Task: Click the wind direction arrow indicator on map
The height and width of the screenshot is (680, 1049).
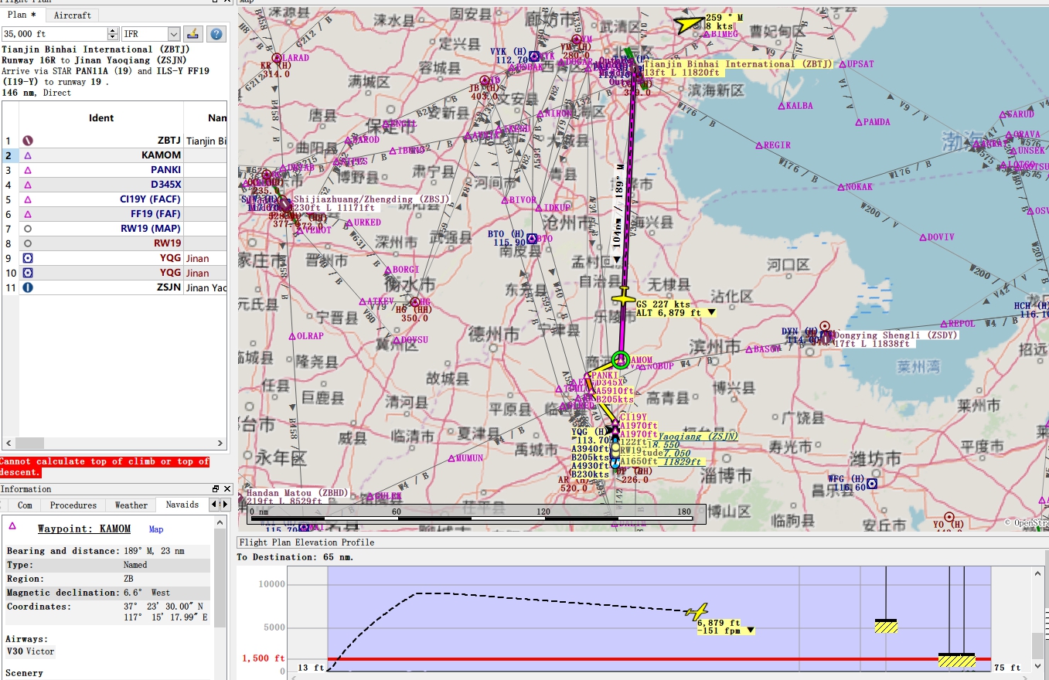Action: pyautogui.click(x=687, y=25)
